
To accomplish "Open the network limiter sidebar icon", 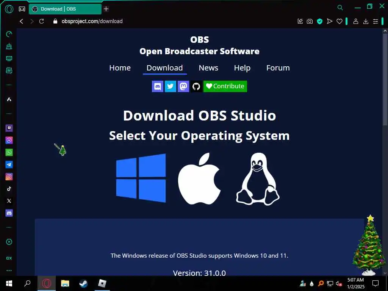I will click(9, 58).
